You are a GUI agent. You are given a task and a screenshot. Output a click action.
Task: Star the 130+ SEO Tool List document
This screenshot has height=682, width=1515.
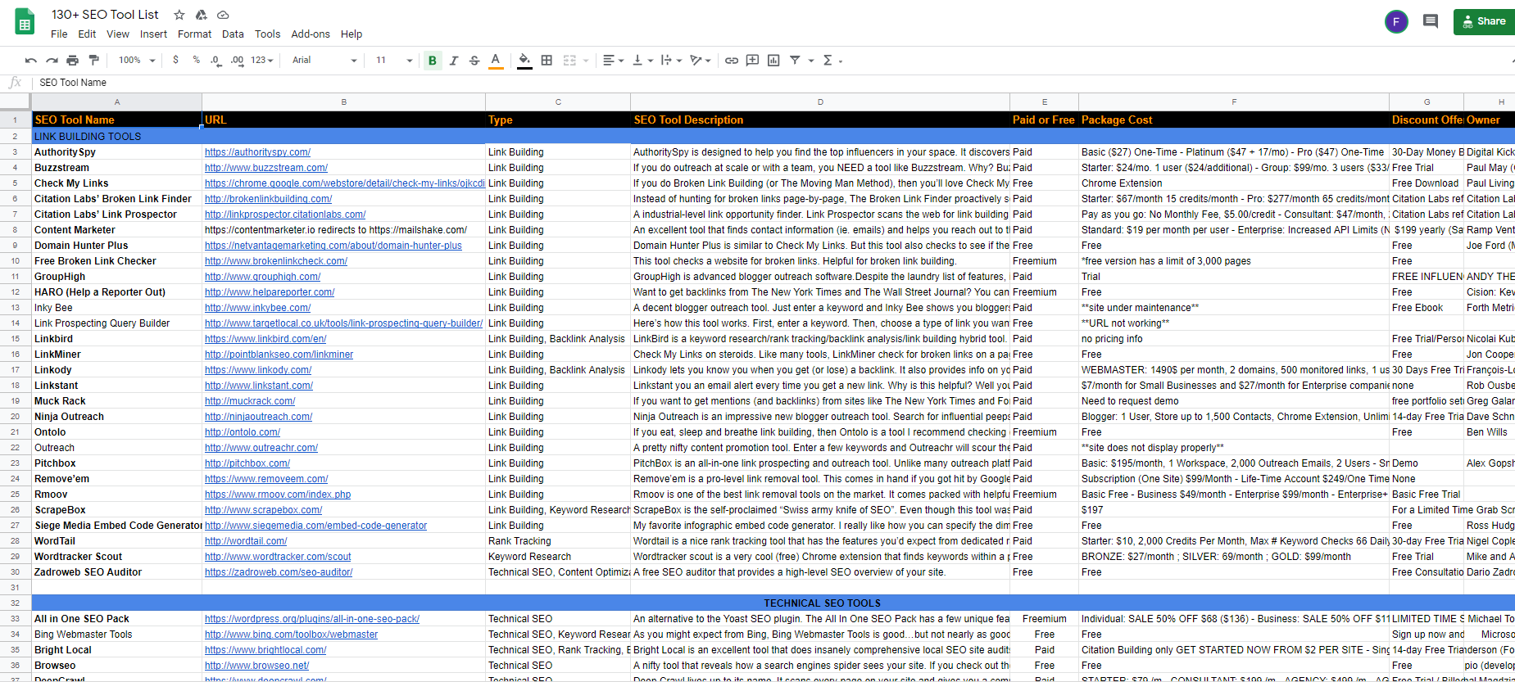pyautogui.click(x=179, y=15)
